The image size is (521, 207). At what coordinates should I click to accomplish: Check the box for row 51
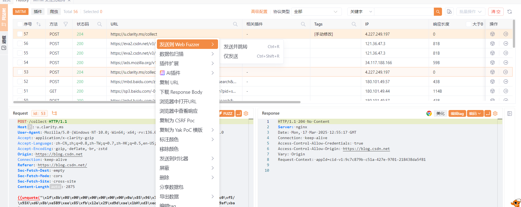(20, 91)
